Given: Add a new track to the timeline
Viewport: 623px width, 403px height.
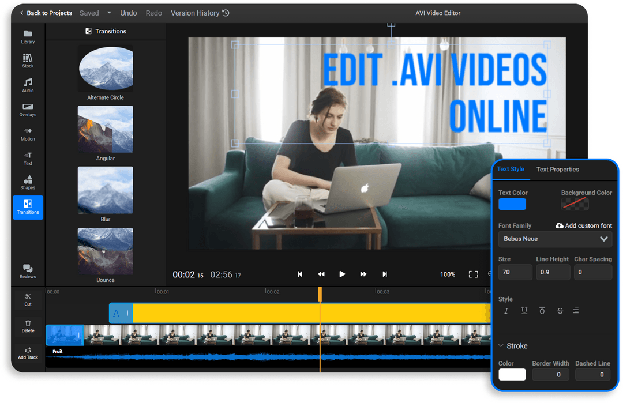Looking at the screenshot, I should pyautogui.click(x=27, y=353).
